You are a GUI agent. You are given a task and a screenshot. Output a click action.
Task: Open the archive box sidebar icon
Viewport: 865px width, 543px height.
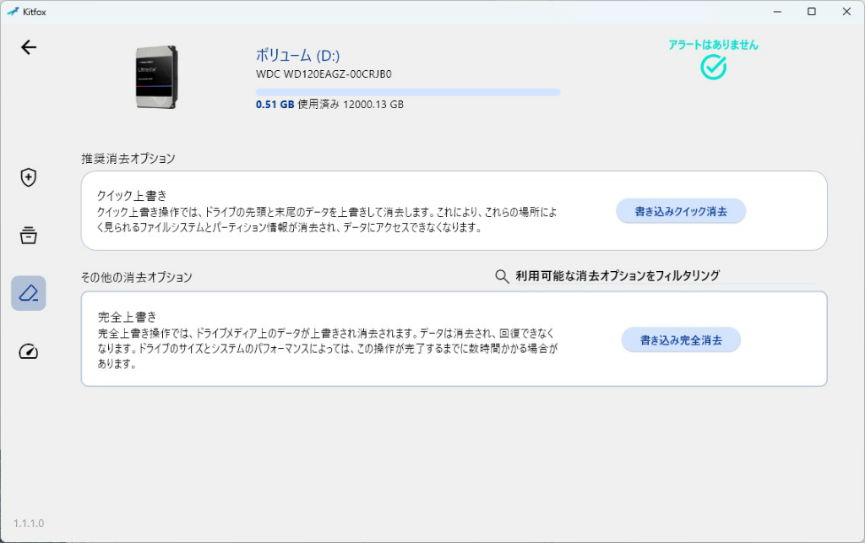pyautogui.click(x=28, y=236)
